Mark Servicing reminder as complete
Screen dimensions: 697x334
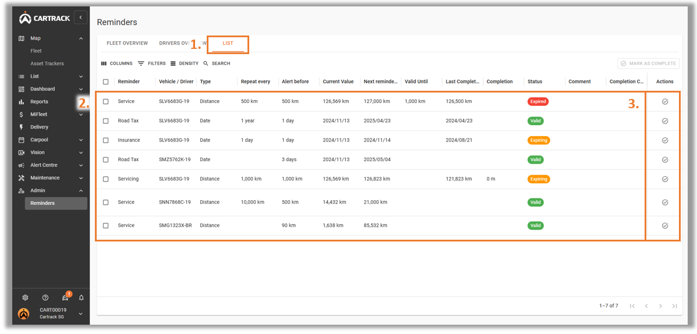(x=665, y=179)
